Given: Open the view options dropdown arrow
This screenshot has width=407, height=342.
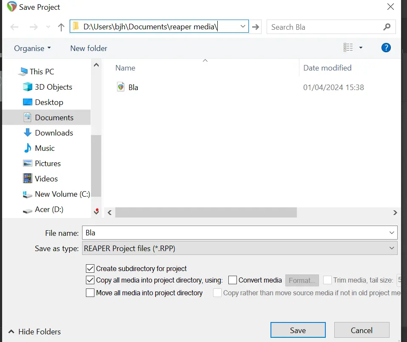Looking at the screenshot, I should [361, 48].
